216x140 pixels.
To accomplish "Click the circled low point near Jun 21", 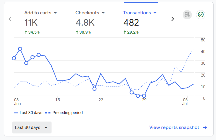I will 94,89.
